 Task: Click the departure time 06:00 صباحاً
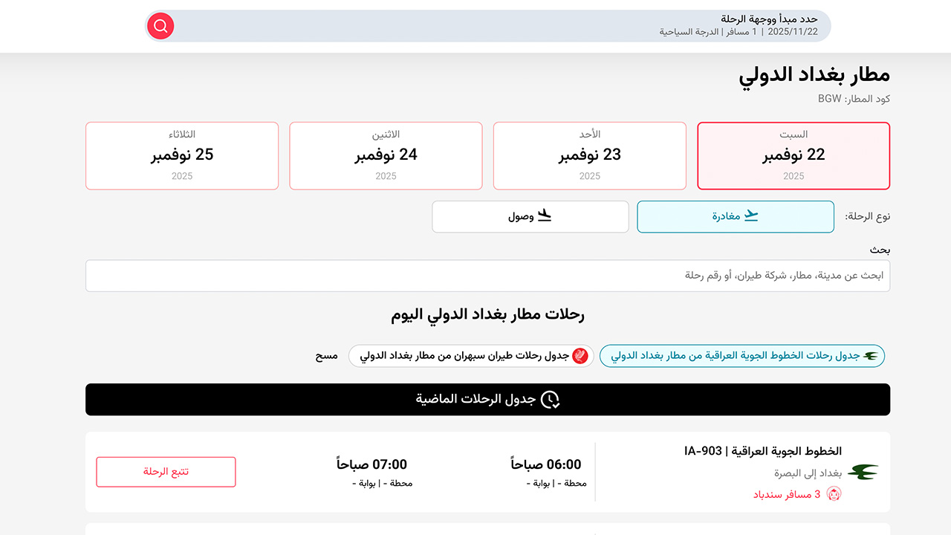546,464
